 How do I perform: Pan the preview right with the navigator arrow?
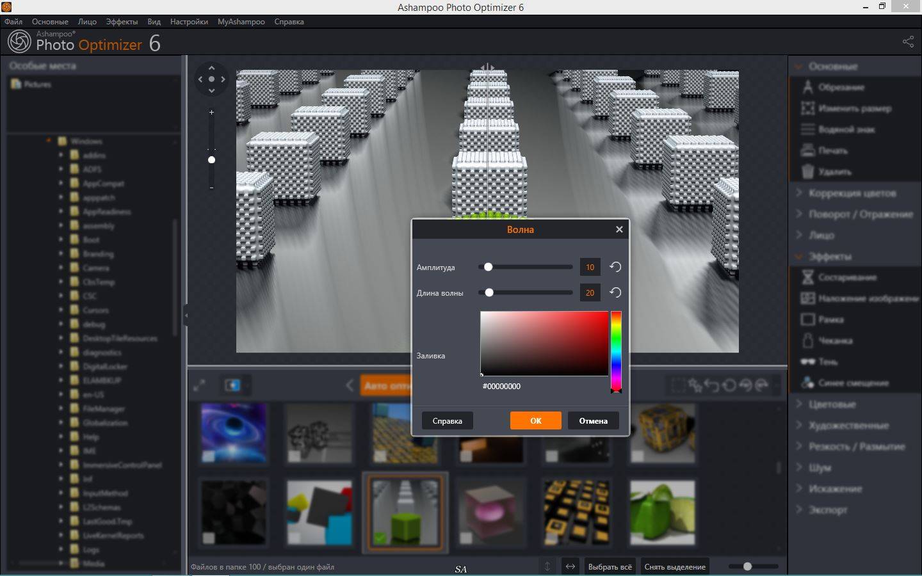tap(223, 79)
